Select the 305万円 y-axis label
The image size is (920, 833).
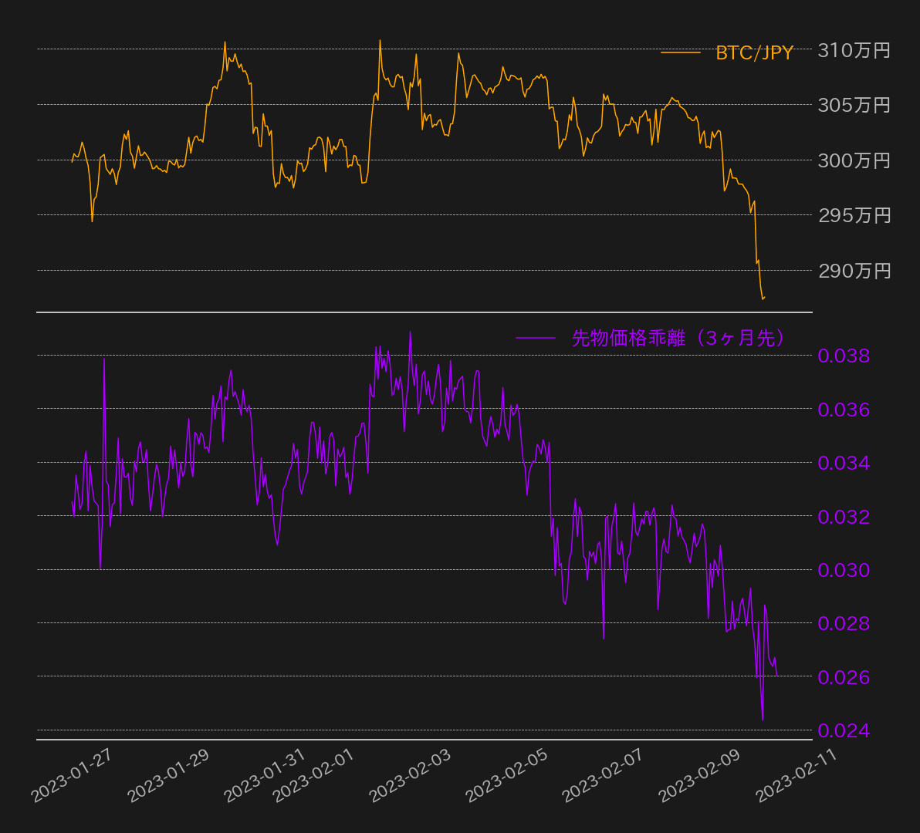(x=854, y=105)
